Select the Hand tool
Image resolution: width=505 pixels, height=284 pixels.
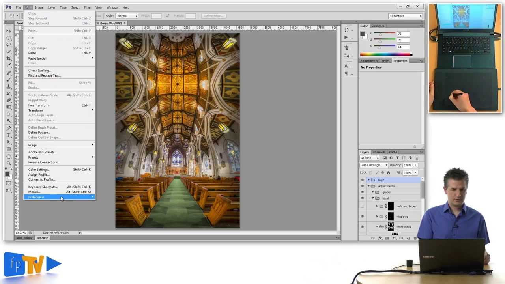pyautogui.click(x=9, y=157)
